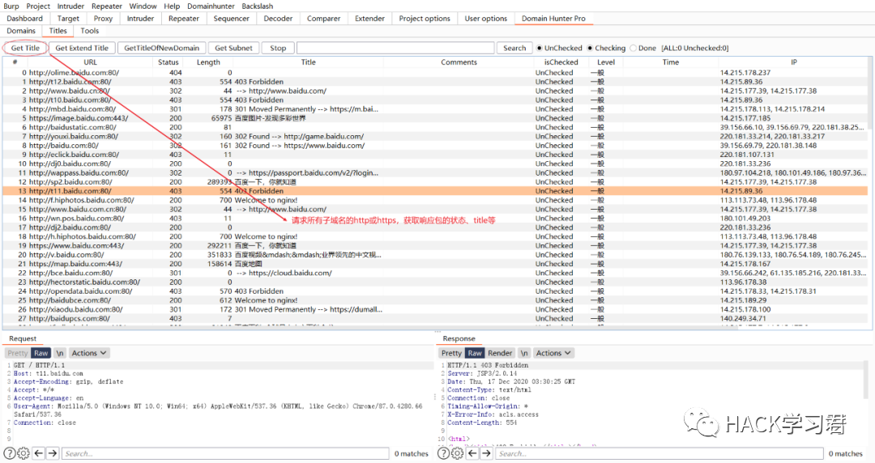Image resolution: width=875 pixels, height=463 pixels.
Task: Select row http://t11.baidu.com:80/
Action: tap(435, 191)
